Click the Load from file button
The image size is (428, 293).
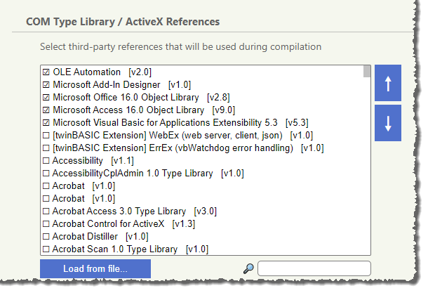pos(95,268)
